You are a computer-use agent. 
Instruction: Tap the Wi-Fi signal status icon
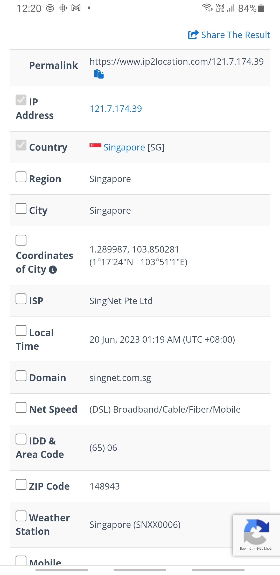(207, 8)
